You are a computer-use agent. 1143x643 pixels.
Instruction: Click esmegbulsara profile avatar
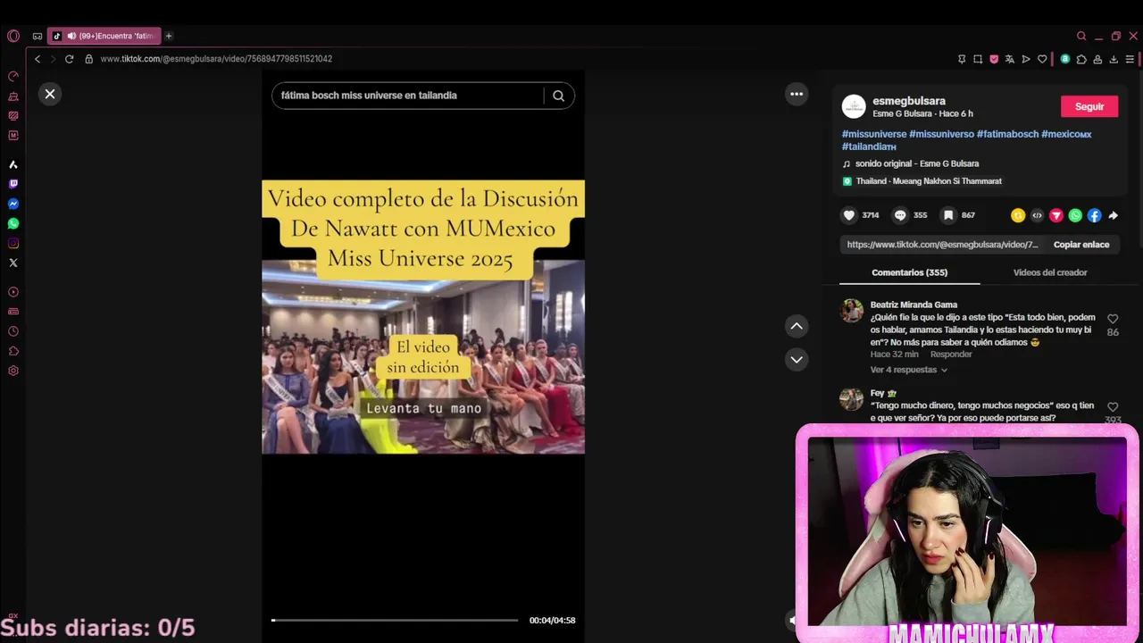click(x=854, y=106)
